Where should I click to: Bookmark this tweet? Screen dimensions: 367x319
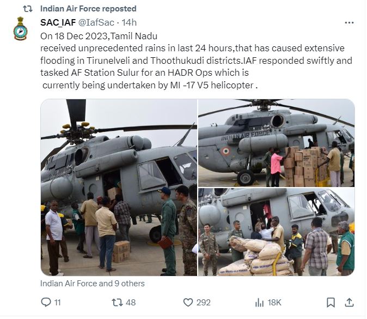330,302
